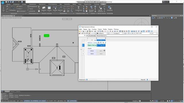Toggle 3D оПРИВЯЗКА in status bar
The width and height of the screenshot is (184, 103).
point(34,101)
